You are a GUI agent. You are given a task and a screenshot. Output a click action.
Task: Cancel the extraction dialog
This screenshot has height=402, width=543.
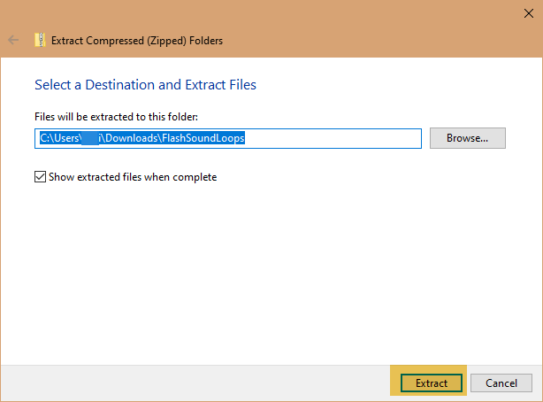(x=501, y=383)
